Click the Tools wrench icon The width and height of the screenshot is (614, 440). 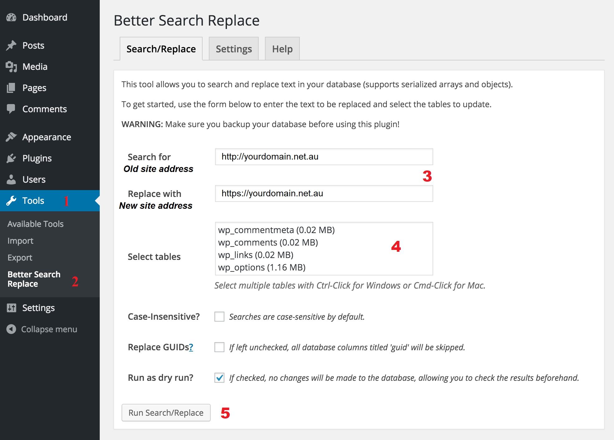pos(11,201)
